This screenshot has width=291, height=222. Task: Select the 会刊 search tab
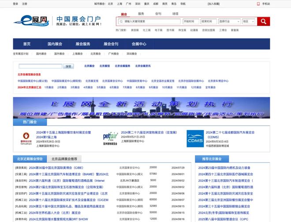click(x=158, y=14)
